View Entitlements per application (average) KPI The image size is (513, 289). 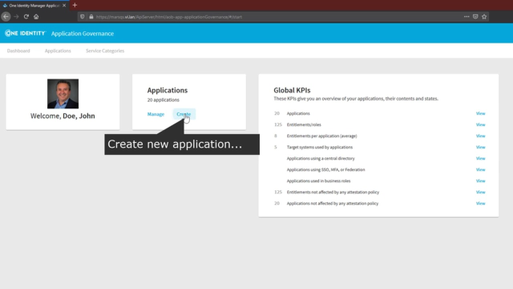481,136
